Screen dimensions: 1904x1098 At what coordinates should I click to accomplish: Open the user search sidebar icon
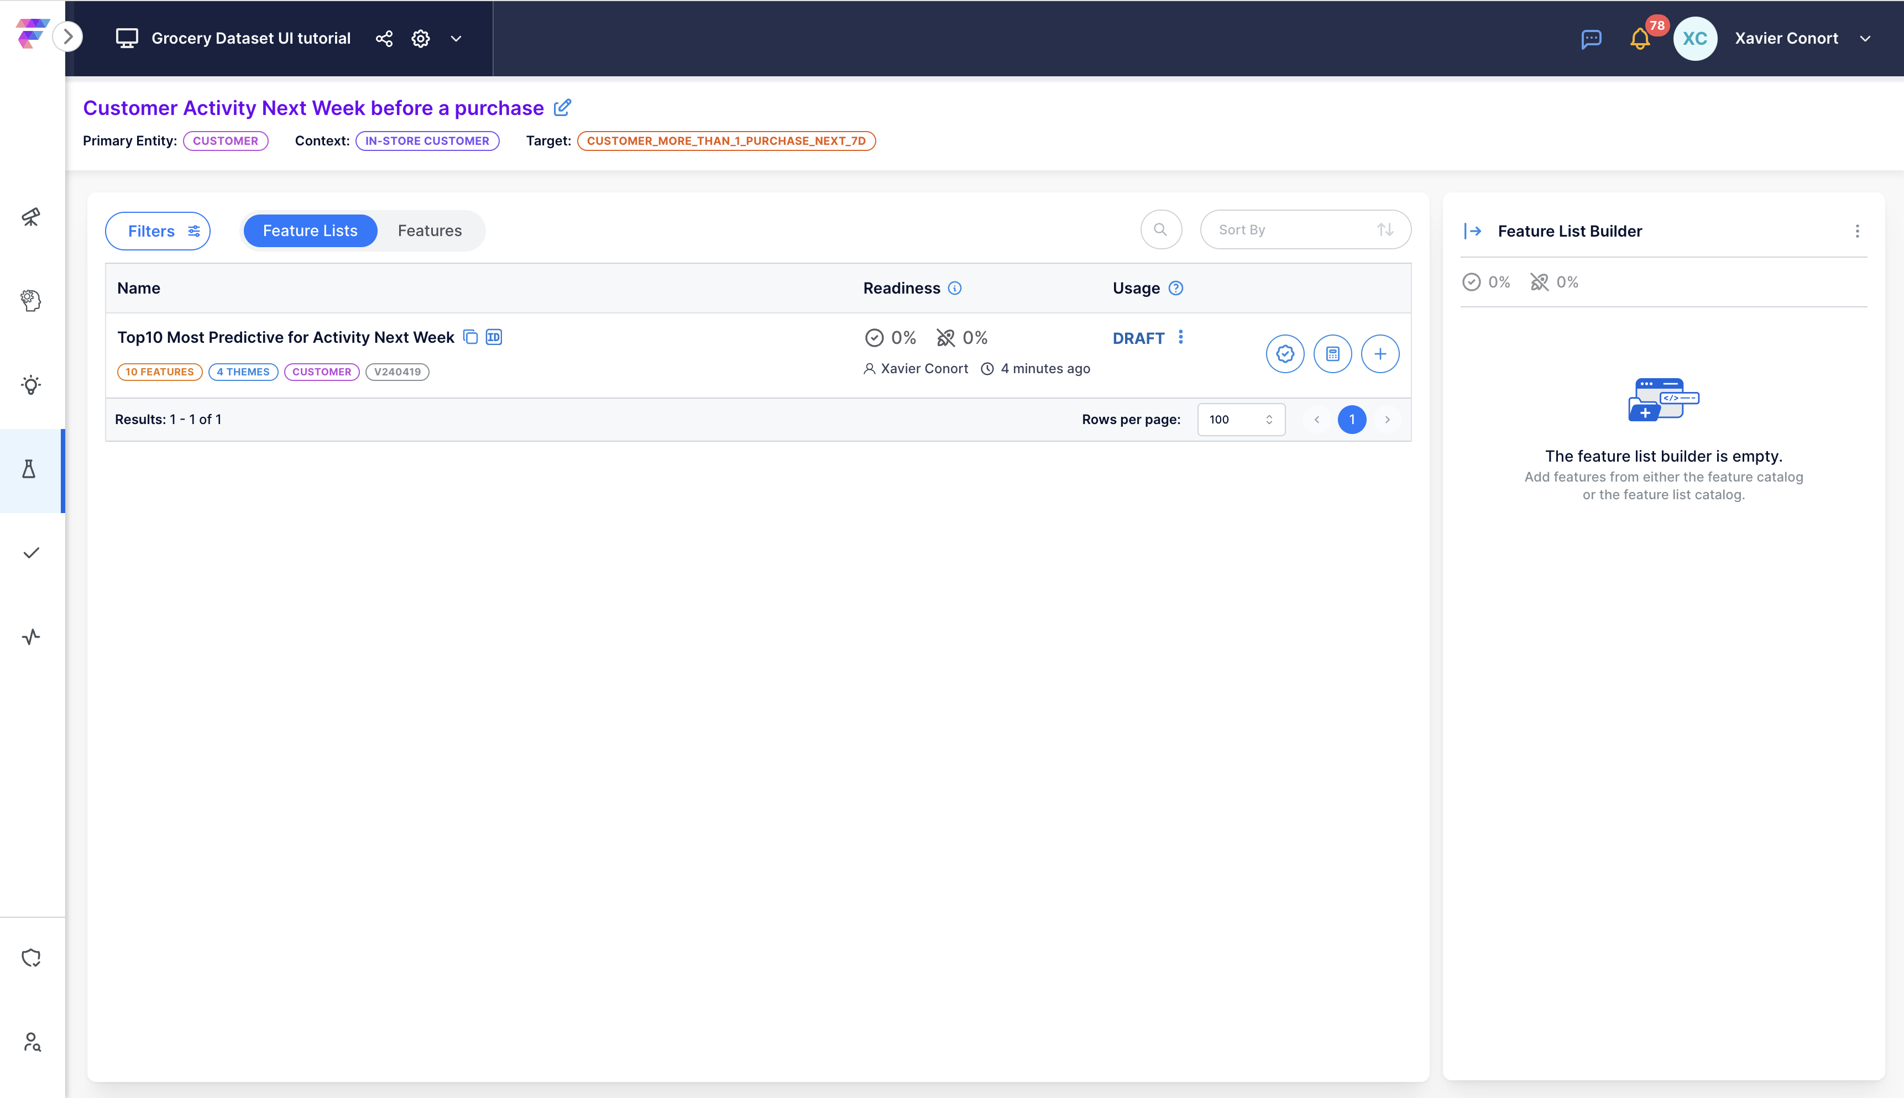[x=31, y=1042]
